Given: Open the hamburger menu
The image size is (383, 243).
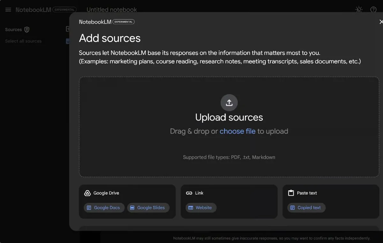Looking at the screenshot, I should tap(8, 10).
